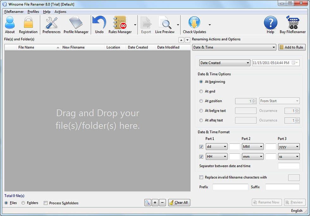Open the Help menu
The width and height of the screenshot is (310, 216).
47,12
